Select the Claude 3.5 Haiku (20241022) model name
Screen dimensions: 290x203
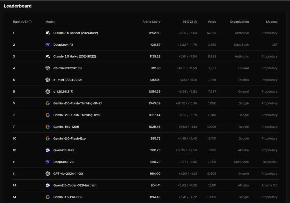point(75,56)
